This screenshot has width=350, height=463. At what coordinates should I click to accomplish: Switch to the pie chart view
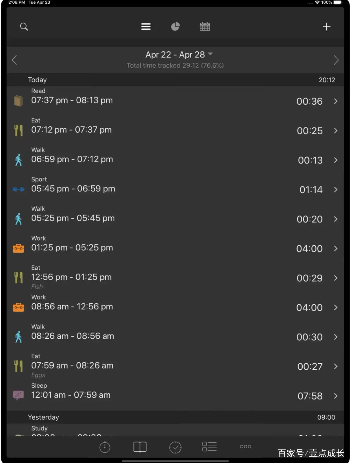click(175, 27)
